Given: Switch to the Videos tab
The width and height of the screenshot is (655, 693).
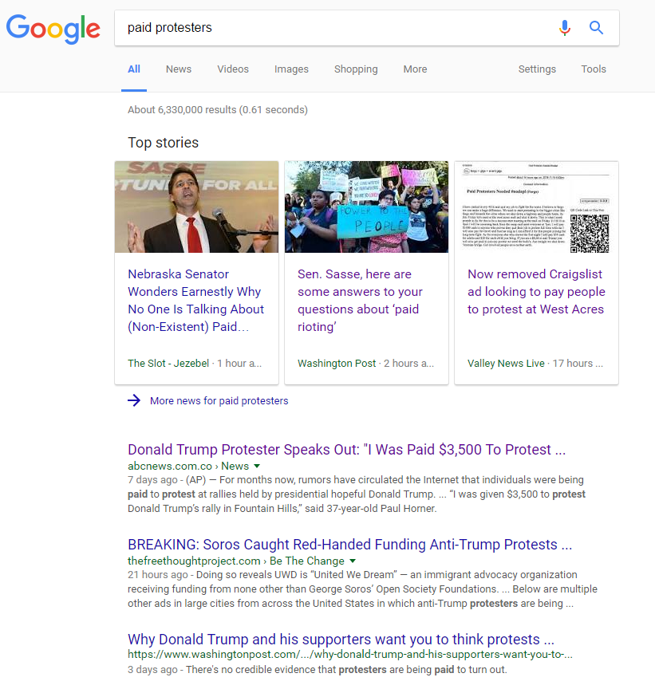Looking at the screenshot, I should (233, 69).
